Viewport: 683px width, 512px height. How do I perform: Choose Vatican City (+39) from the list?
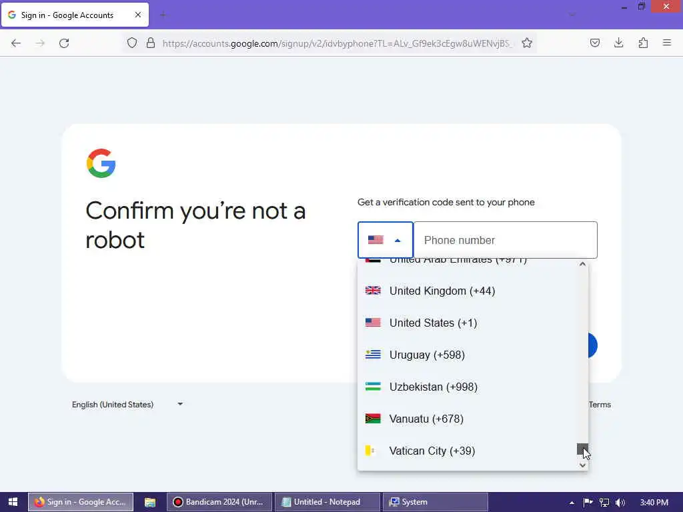(x=468, y=451)
